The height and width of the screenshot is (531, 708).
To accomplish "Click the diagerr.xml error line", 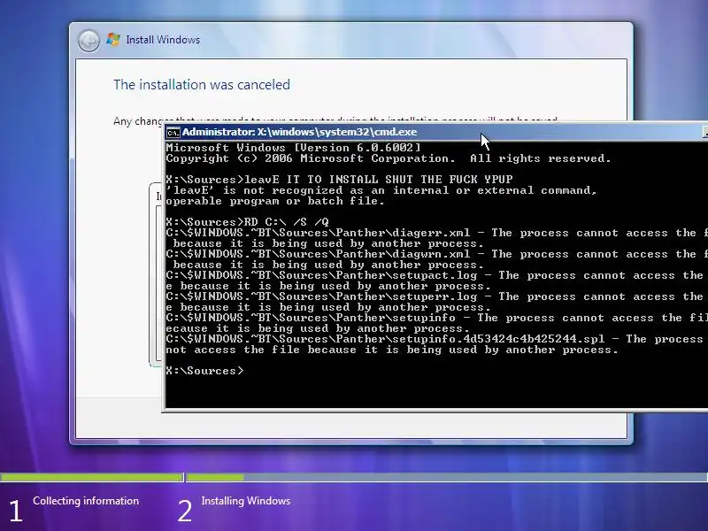I will (x=436, y=233).
